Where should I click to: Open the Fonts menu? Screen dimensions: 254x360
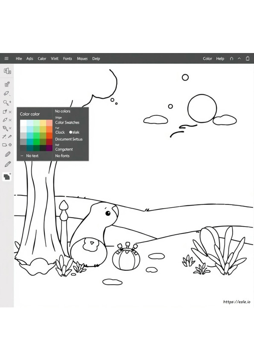67,59
